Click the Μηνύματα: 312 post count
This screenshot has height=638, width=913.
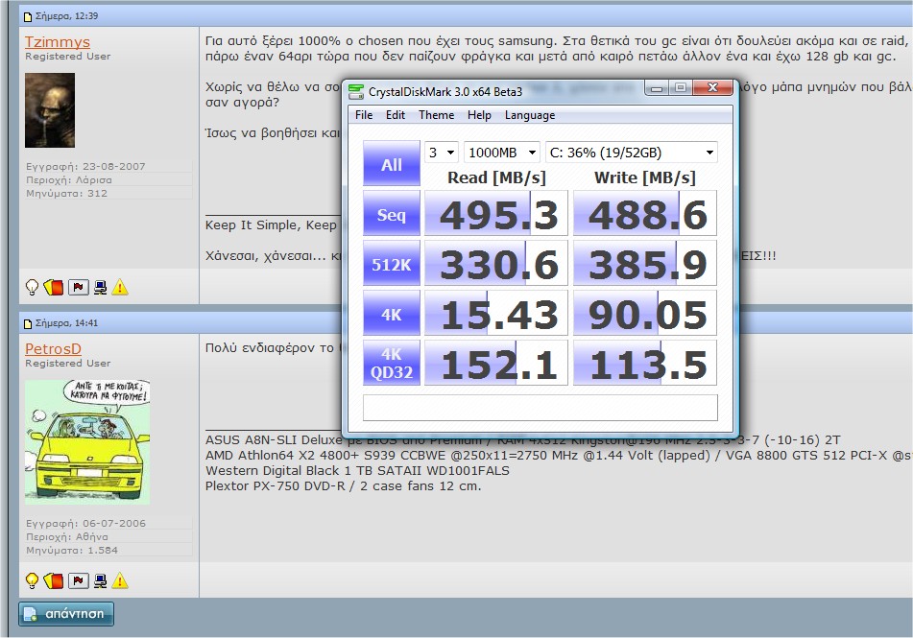pyautogui.click(x=66, y=194)
